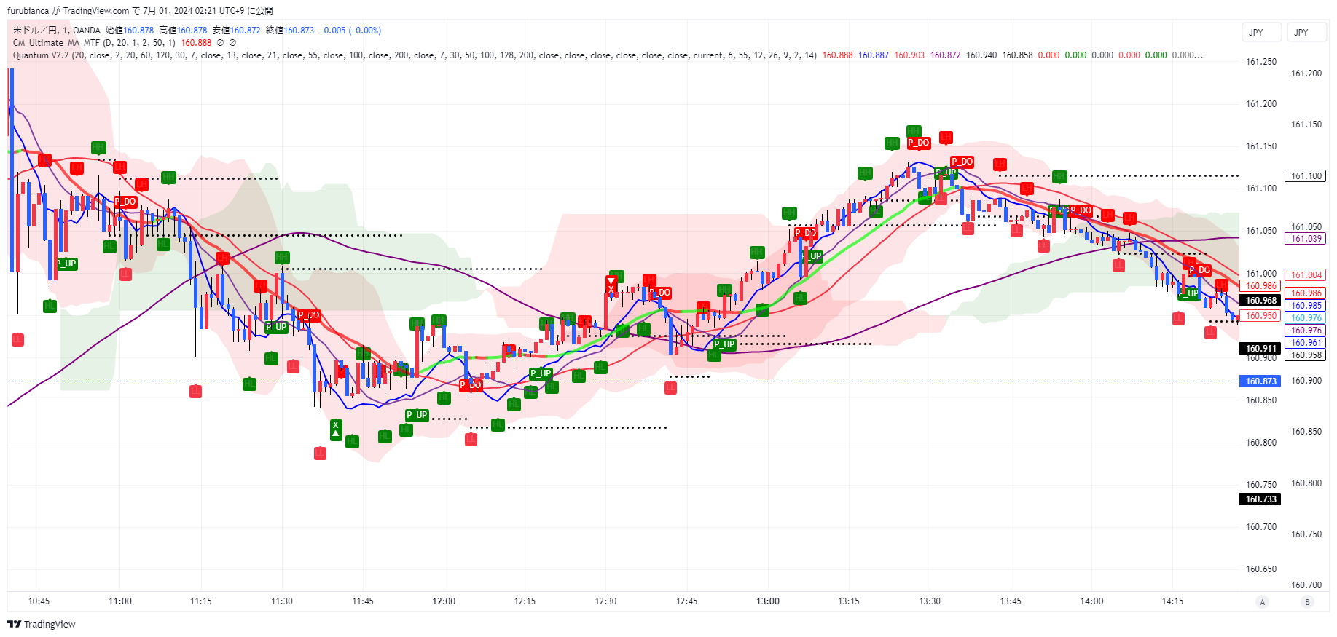The width and height of the screenshot is (1337, 637).
Task: Click the furubianca author name
Action: tap(28, 11)
